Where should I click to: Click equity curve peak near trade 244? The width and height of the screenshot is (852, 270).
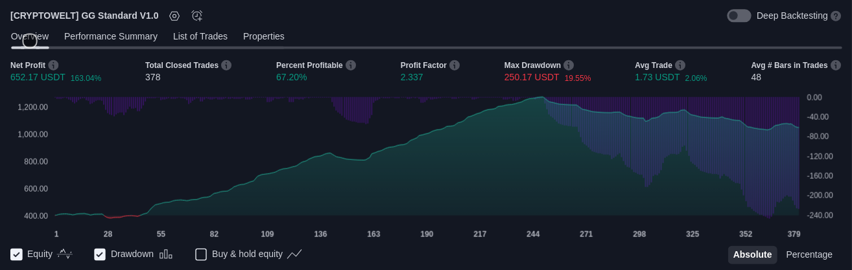point(541,98)
